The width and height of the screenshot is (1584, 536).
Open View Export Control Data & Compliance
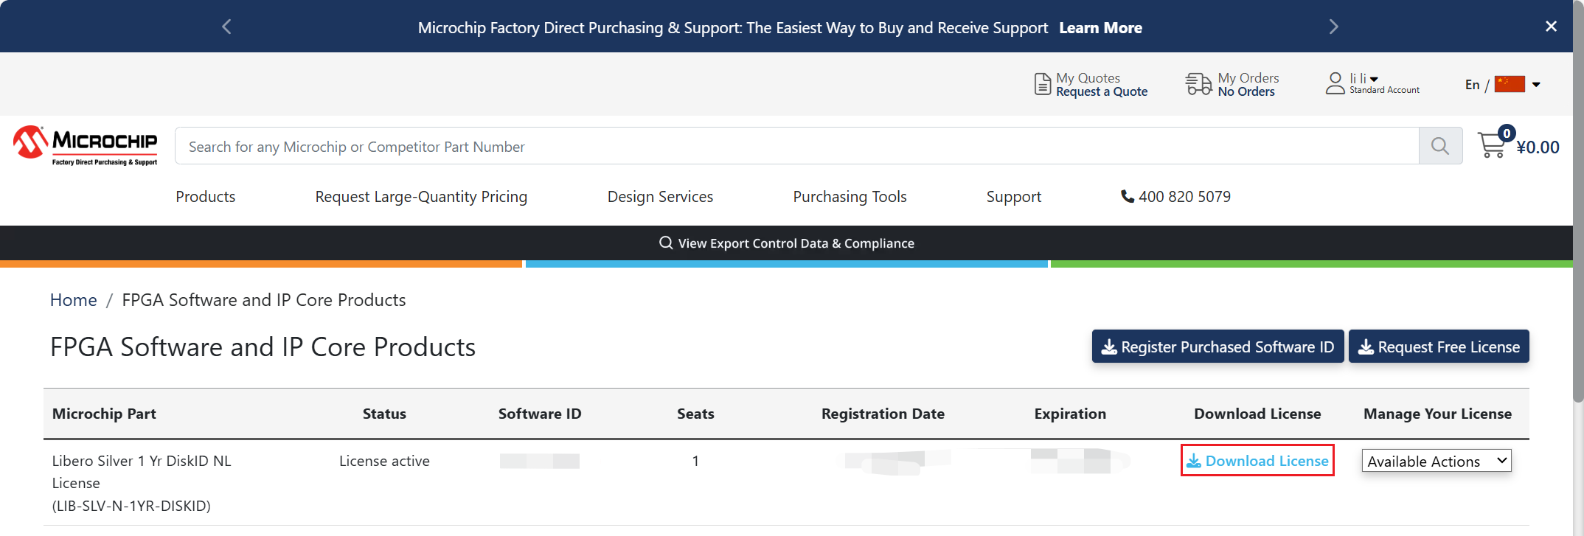click(x=787, y=243)
